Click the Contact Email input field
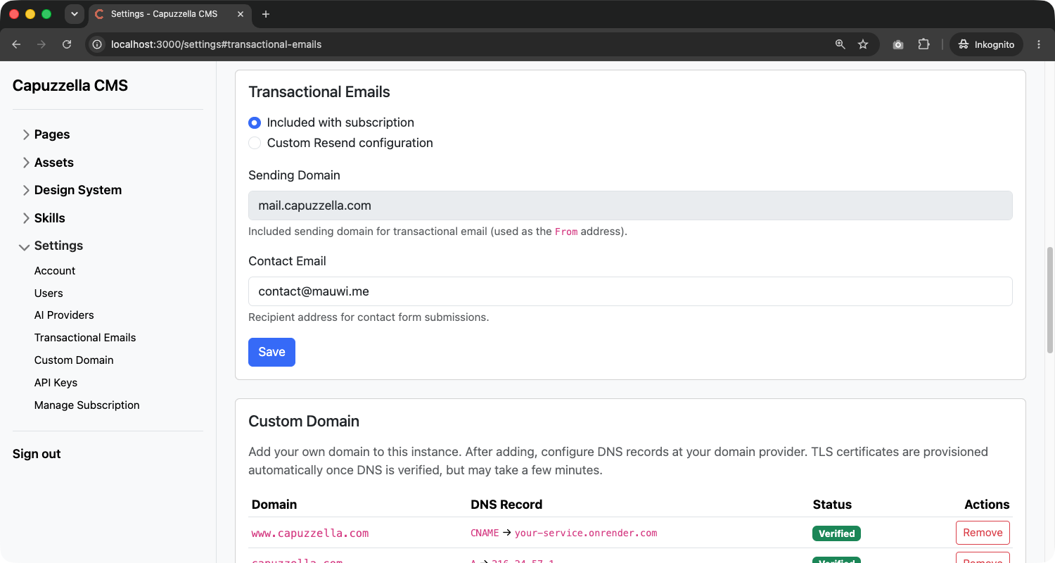 [x=630, y=291]
